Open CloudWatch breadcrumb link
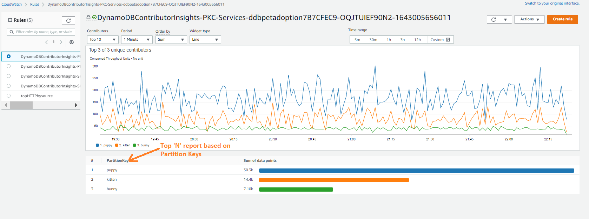Screen dimensions: 589x219 click(x=12, y=4)
